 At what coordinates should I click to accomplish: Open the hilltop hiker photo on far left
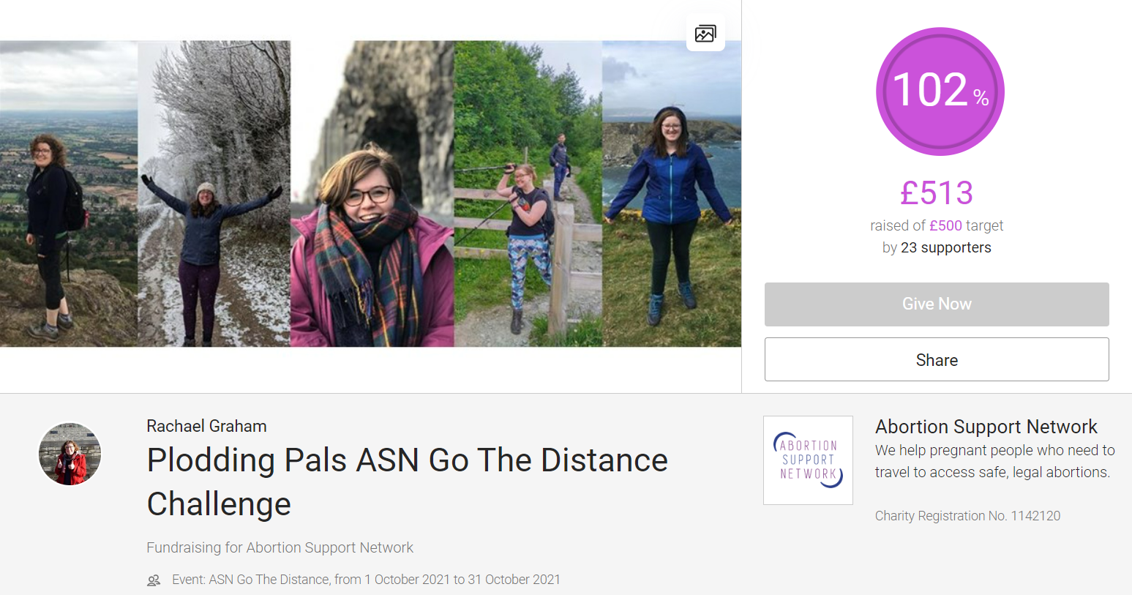pyautogui.click(x=69, y=193)
